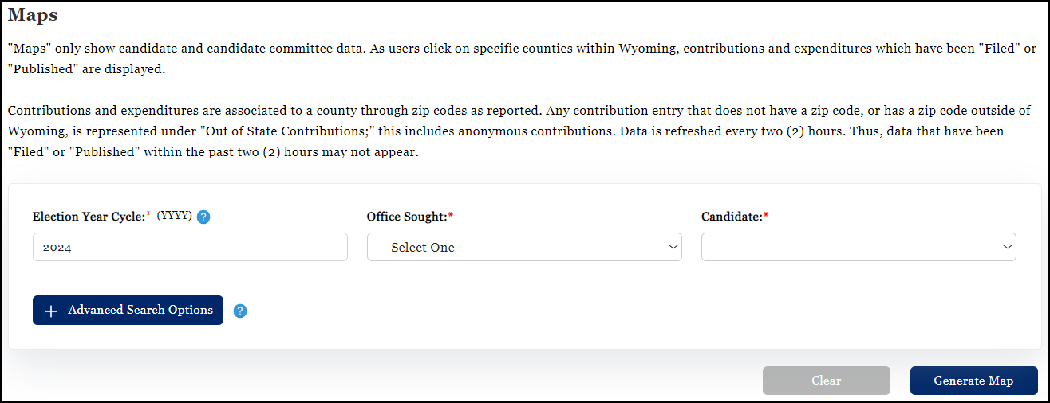Image resolution: width=1050 pixels, height=403 pixels.
Task: Click help icon next to Advanced Search Options
Action: pyautogui.click(x=240, y=311)
